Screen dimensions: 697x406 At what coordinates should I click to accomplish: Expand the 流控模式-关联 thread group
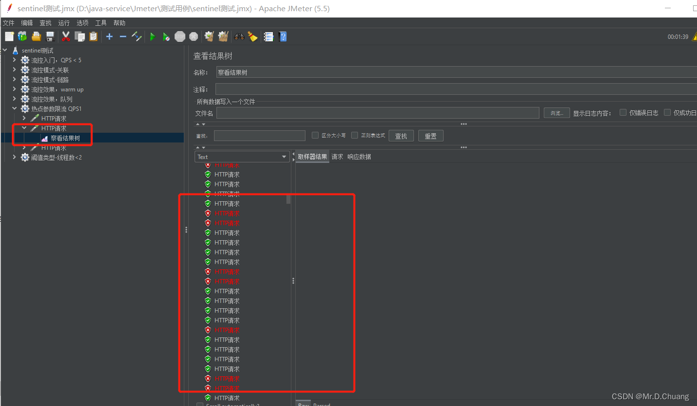14,70
